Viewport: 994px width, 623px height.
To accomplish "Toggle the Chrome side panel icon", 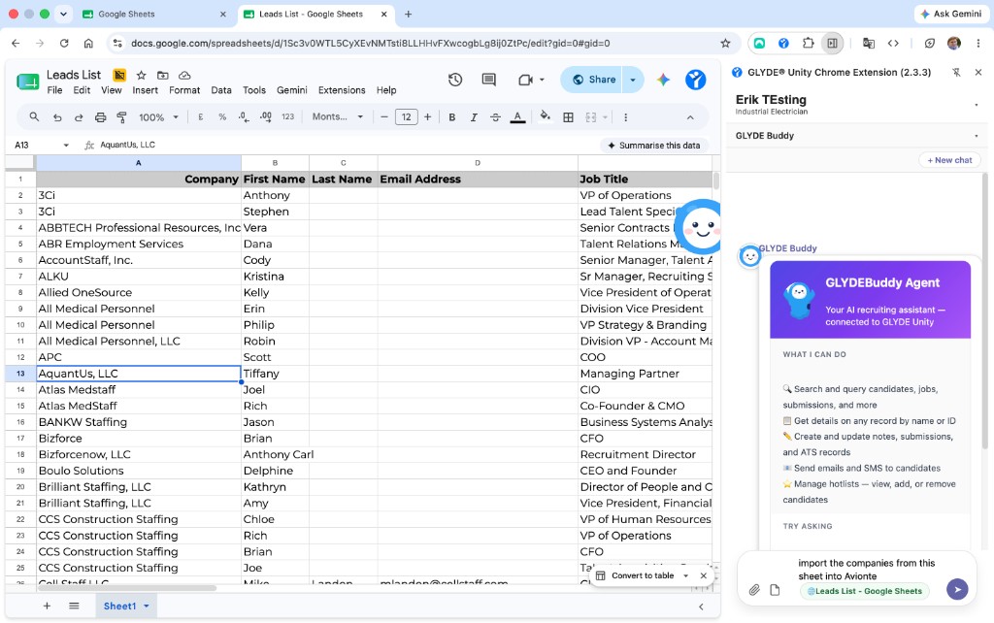I will 832,43.
